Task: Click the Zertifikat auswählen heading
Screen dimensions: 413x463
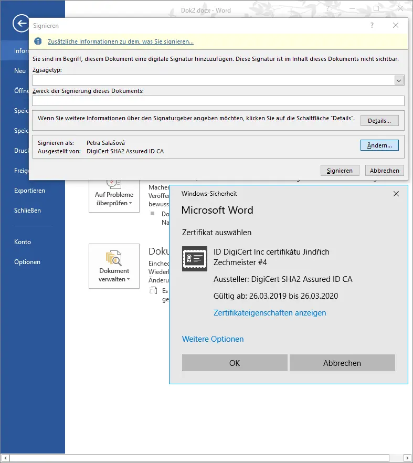Action: (x=217, y=233)
